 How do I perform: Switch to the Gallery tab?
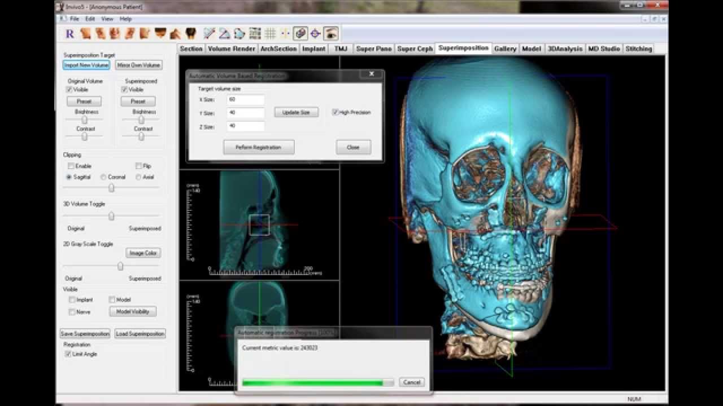[x=505, y=49]
